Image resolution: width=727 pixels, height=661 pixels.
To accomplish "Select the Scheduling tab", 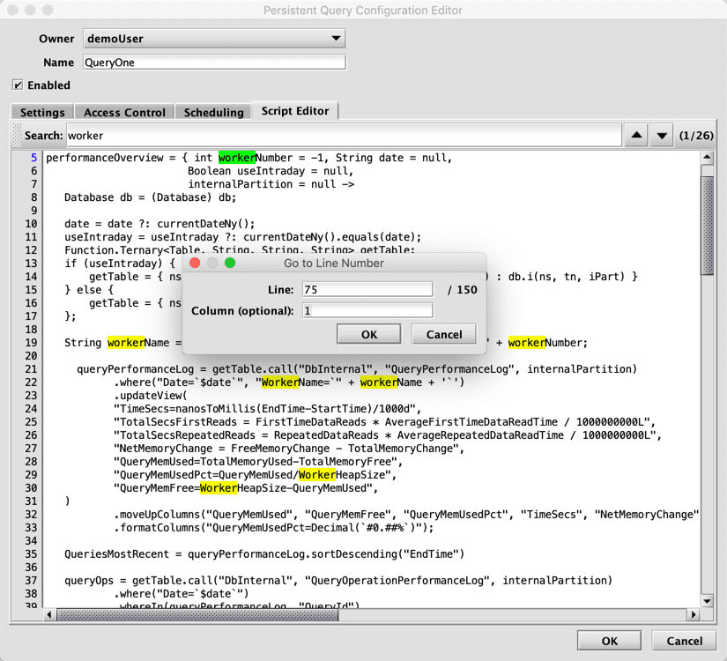I will click(x=213, y=112).
